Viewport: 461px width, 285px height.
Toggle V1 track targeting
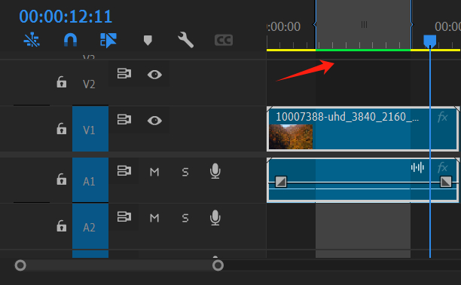[x=90, y=129]
